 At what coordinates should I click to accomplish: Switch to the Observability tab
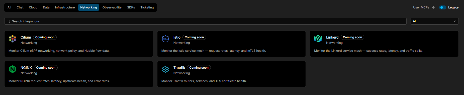[112, 7]
